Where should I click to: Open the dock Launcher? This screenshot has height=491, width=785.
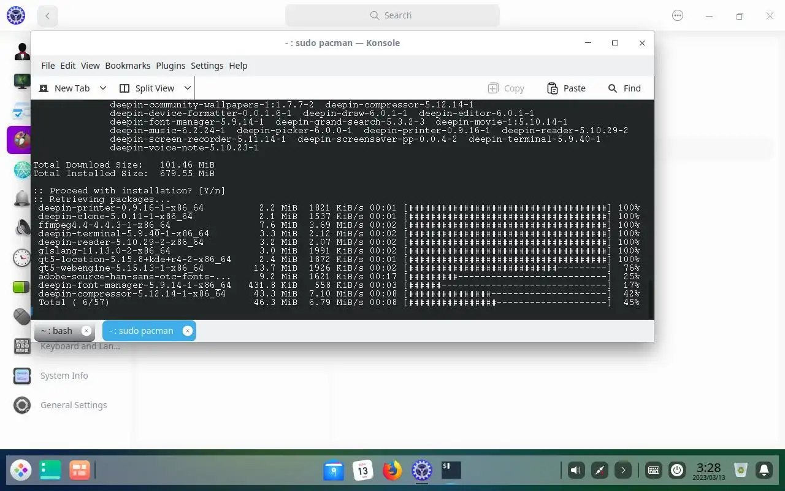coord(21,471)
